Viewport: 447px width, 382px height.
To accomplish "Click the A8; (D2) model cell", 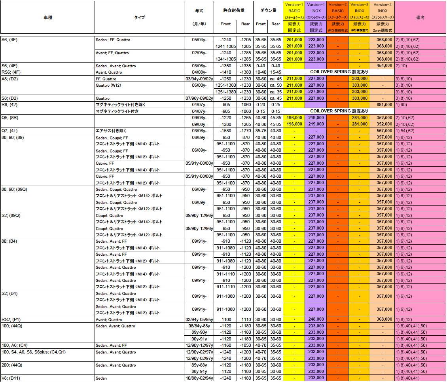I will pyautogui.click(x=47, y=85).
